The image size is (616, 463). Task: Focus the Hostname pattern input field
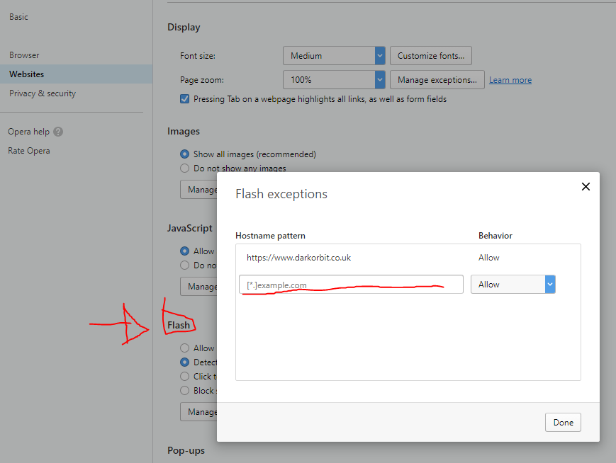click(351, 285)
